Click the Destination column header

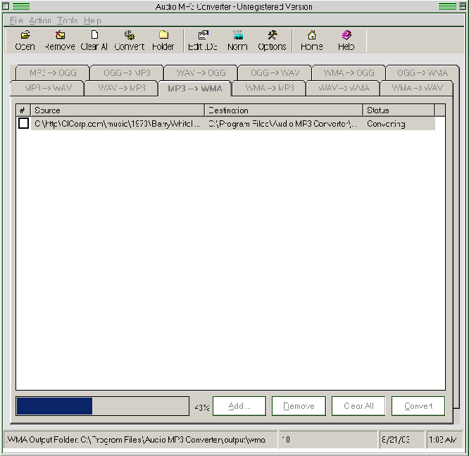point(284,110)
